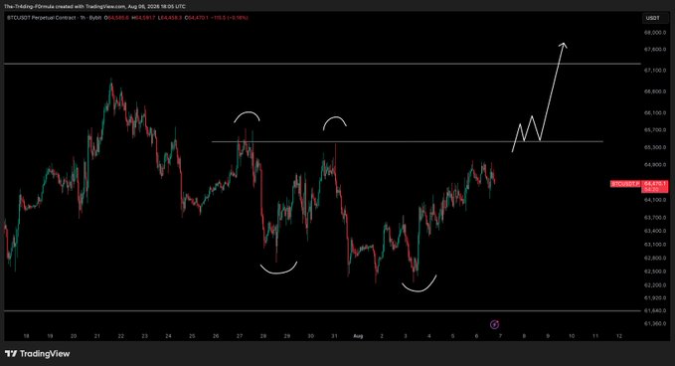Image resolution: width=675 pixels, height=366 pixels.
Task: Click the 65,700.0 price axis label
Action: [x=655, y=130]
